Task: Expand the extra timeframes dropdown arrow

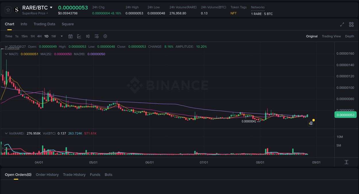Action: click(x=61, y=36)
